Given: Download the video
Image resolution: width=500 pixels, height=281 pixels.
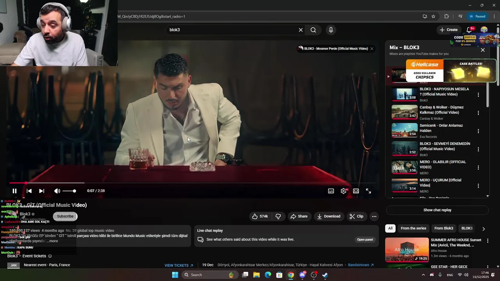Looking at the screenshot, I should tap(329, 216).
